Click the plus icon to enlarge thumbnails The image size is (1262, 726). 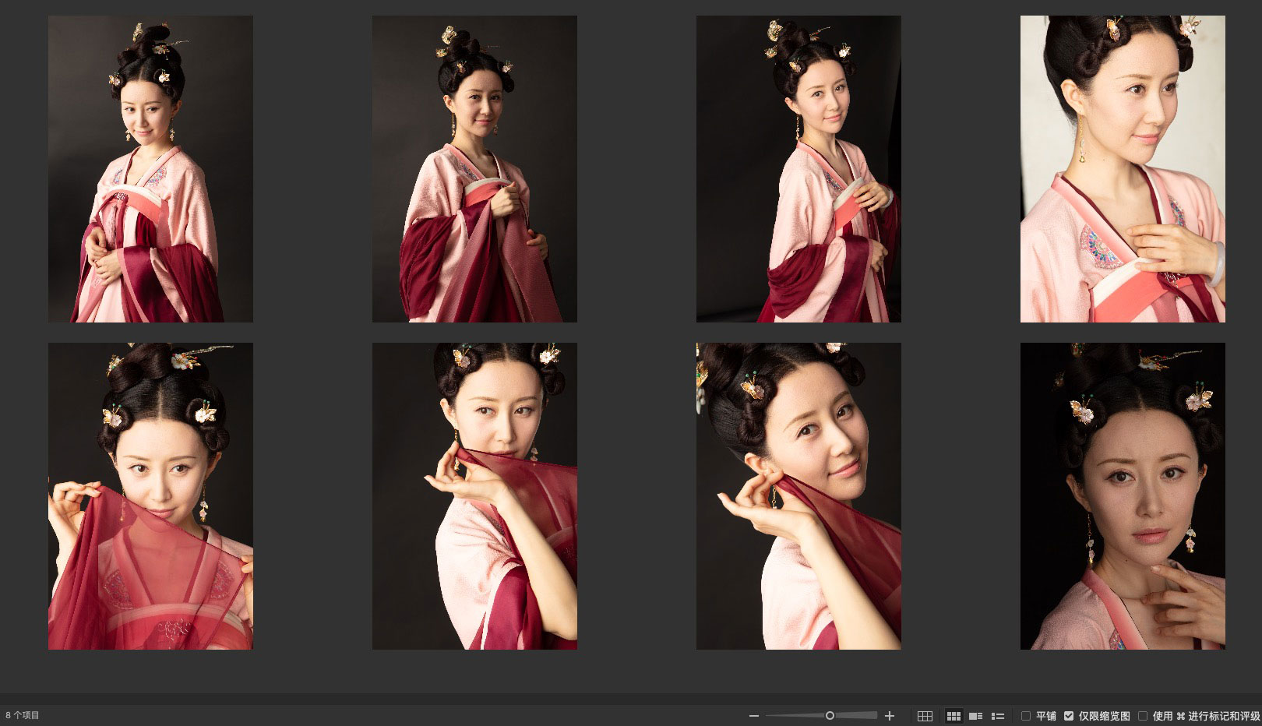[890, 716]
